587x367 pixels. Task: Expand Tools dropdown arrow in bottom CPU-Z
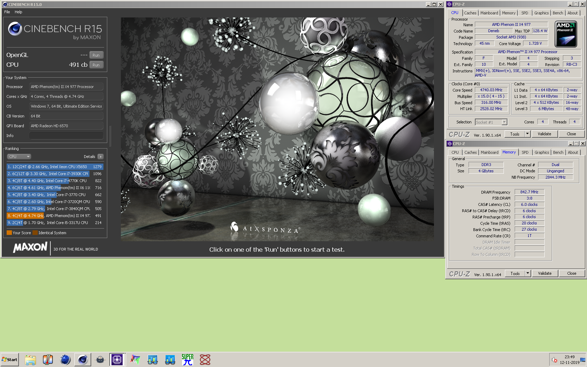pos(528,273)
